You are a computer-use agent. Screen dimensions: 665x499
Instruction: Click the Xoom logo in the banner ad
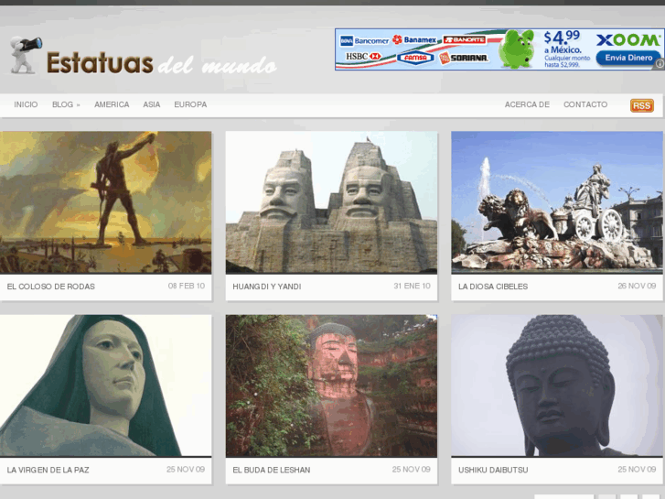(628, 40)
